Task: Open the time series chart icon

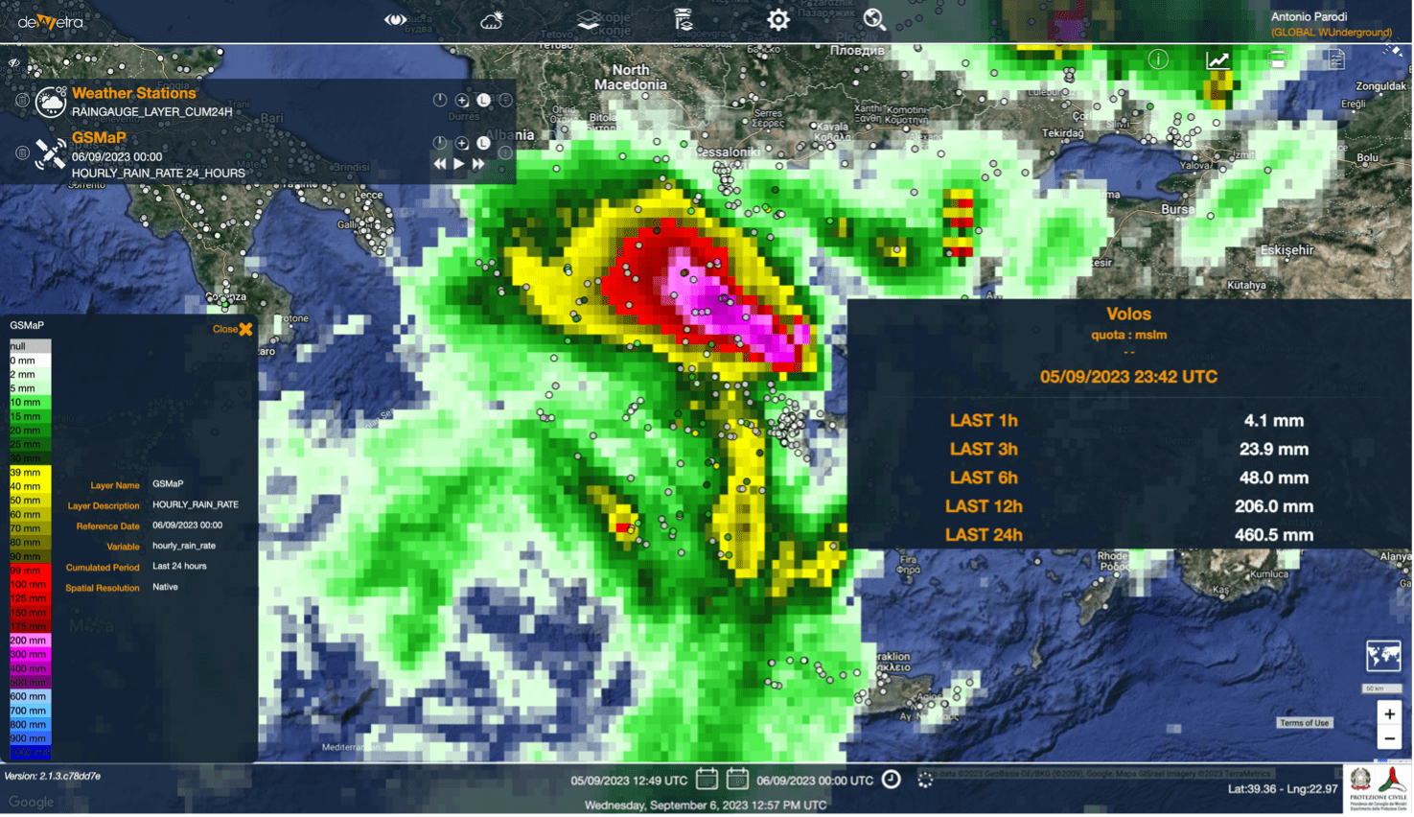Action: [1217, 59]
